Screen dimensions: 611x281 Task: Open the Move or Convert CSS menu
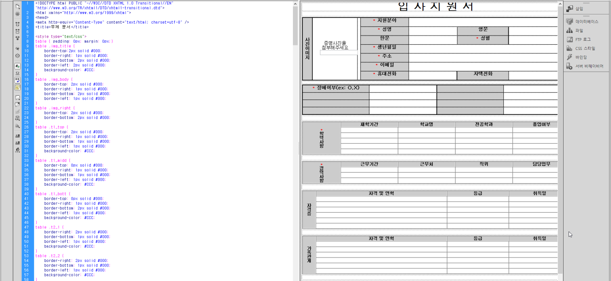[x=18, y=126]
